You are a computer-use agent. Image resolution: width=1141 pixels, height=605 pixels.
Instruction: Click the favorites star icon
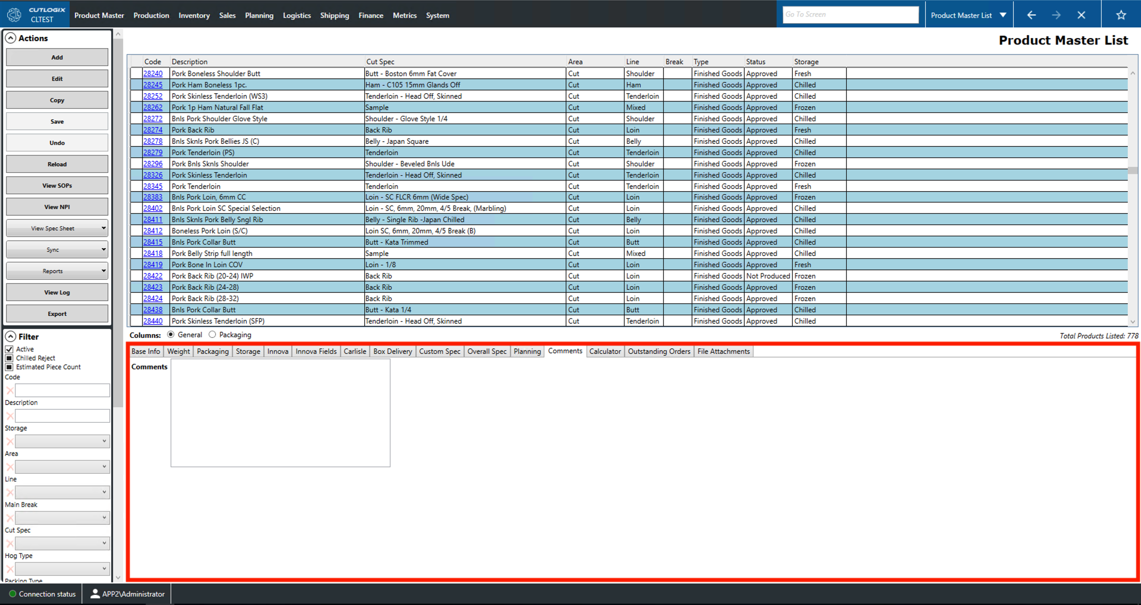point(1122,14)
